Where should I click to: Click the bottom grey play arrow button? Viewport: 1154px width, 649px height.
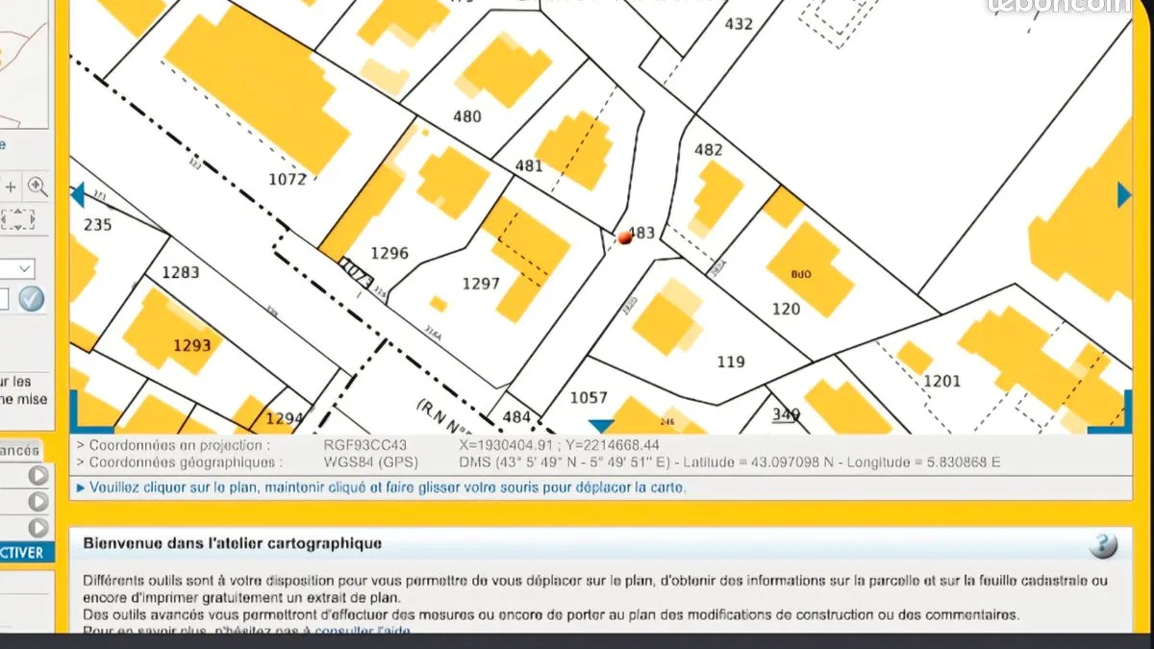coord(38,528)
